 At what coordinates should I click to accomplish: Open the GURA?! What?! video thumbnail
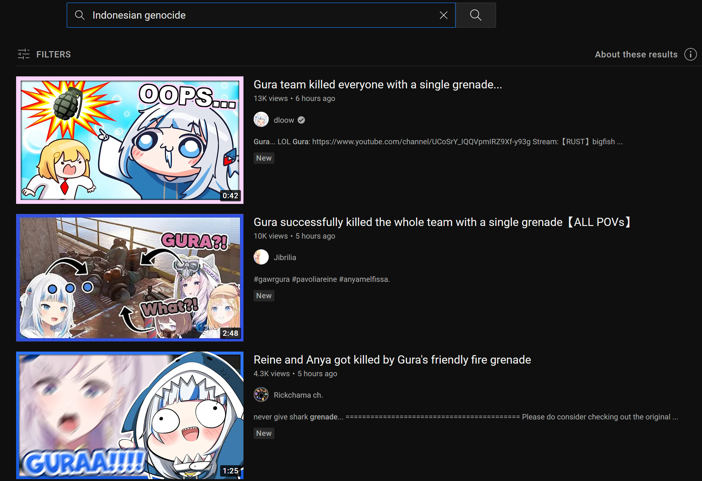(x=130, y=278)
